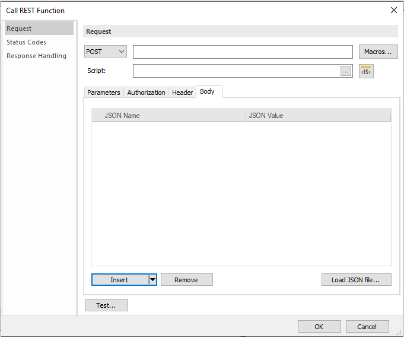Open Load JSON file... dialog

pos(357,279)
